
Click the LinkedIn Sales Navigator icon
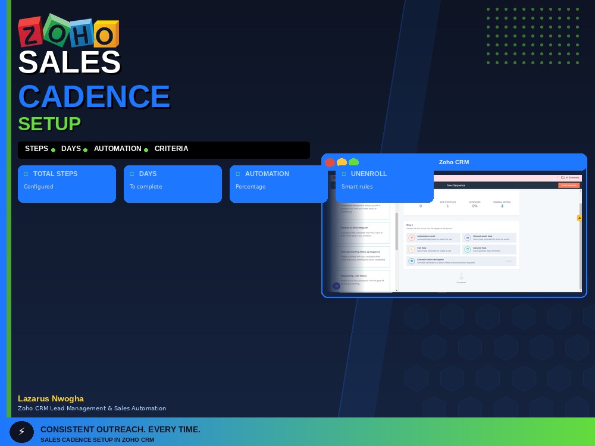pyautogui.click(x=411, y=261)
